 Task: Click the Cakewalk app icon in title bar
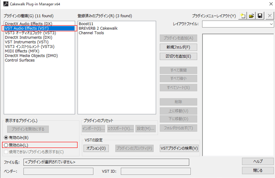(x=6, y=4)
